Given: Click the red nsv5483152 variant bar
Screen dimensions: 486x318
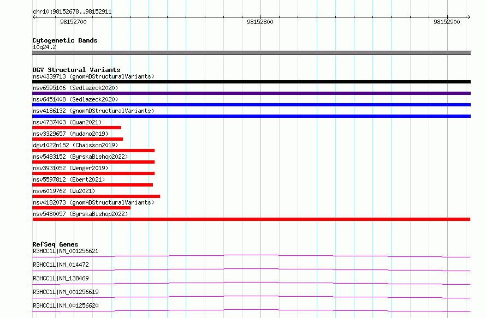Looking at the screenshot, I should 93,162.
